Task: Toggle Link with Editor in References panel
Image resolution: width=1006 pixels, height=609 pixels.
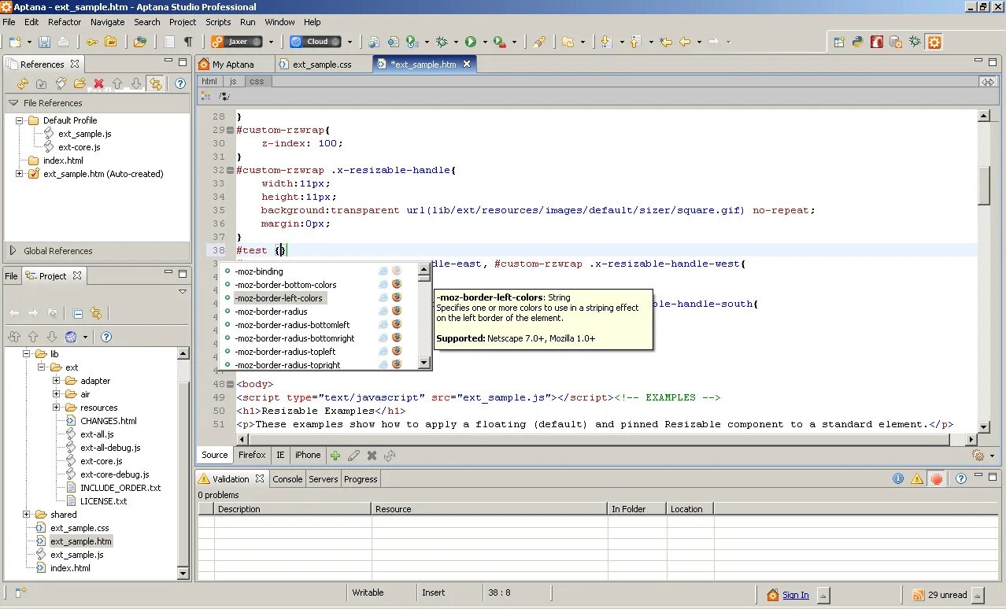Action: tap(155, 83)
